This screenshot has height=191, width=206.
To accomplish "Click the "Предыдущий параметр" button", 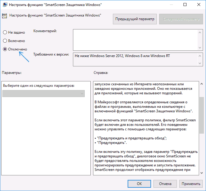I will coord(135,19).
